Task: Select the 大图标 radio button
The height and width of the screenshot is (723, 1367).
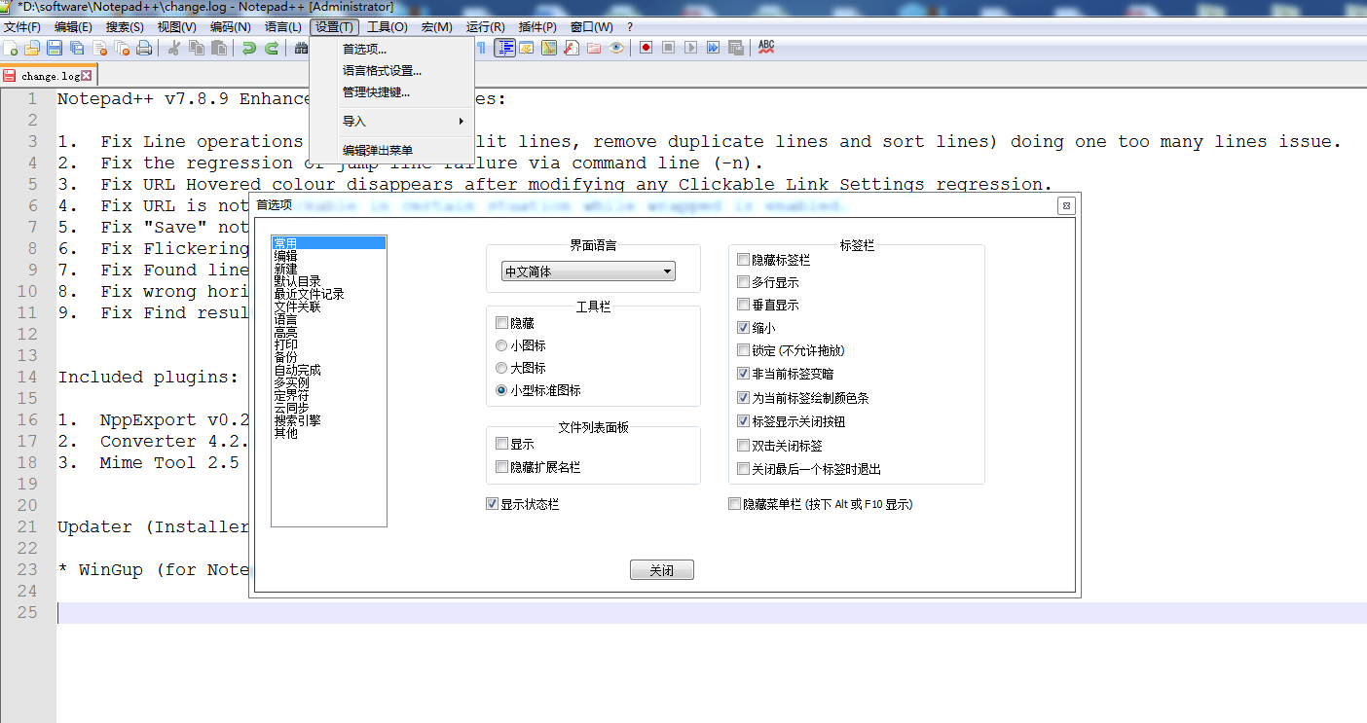Action: coord(501,368)
